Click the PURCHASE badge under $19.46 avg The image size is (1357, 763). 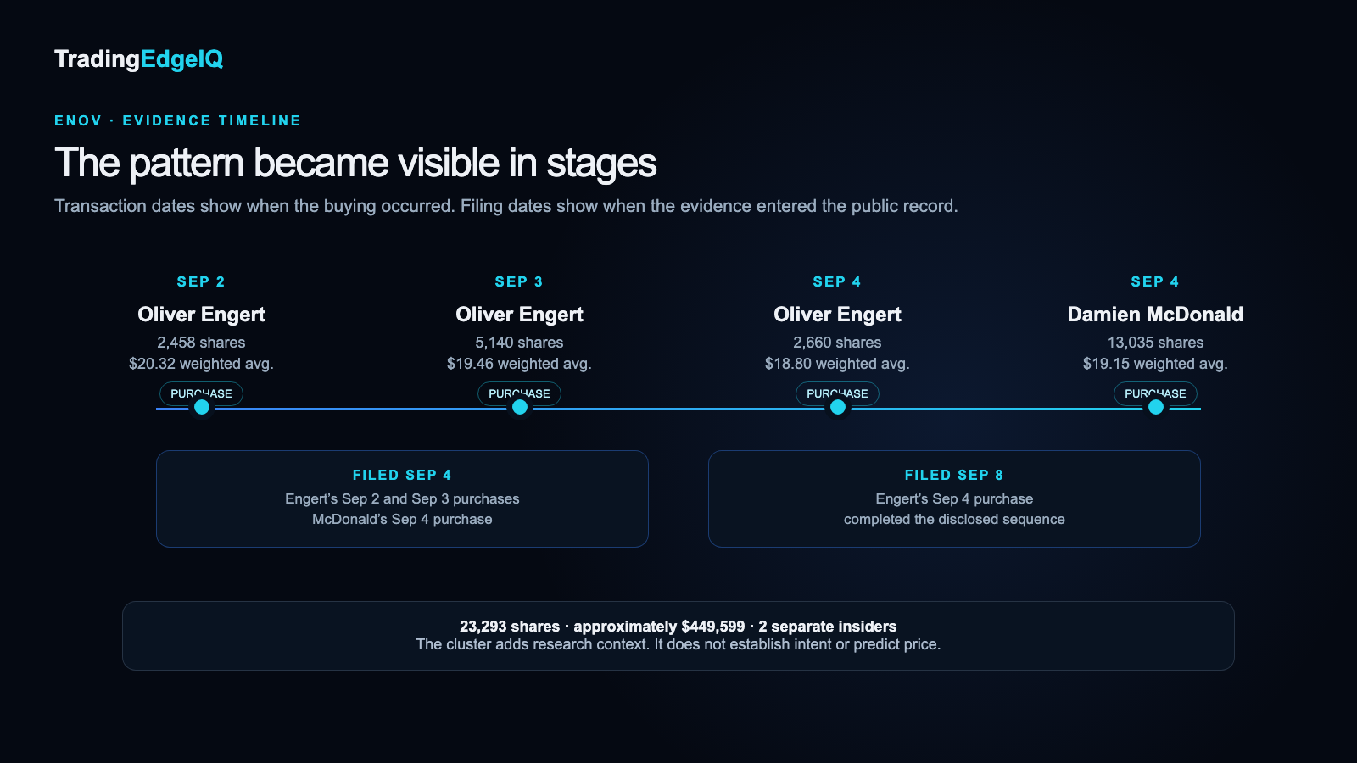pyautogui.click(x=519, y=393)
